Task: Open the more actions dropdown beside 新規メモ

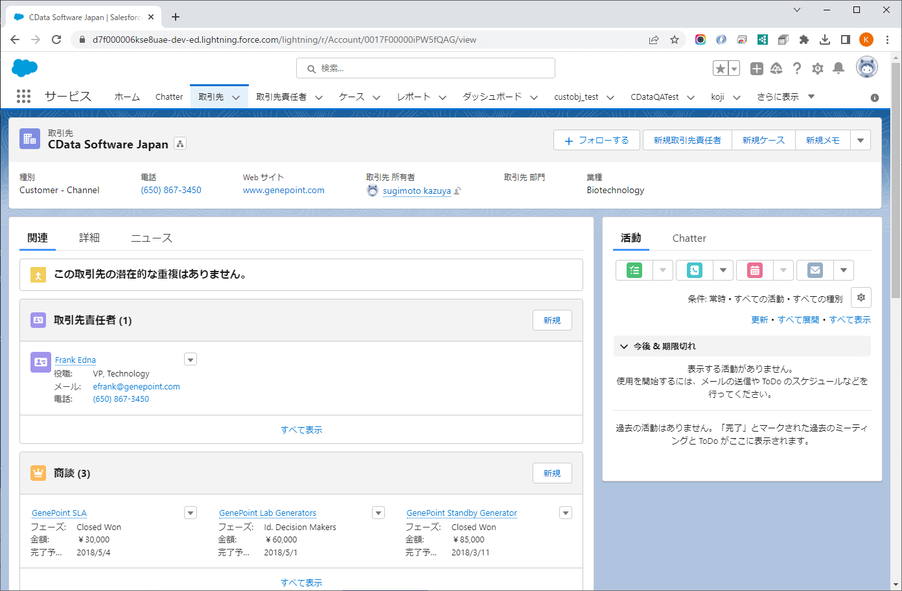Action: [x=861, y=140]
